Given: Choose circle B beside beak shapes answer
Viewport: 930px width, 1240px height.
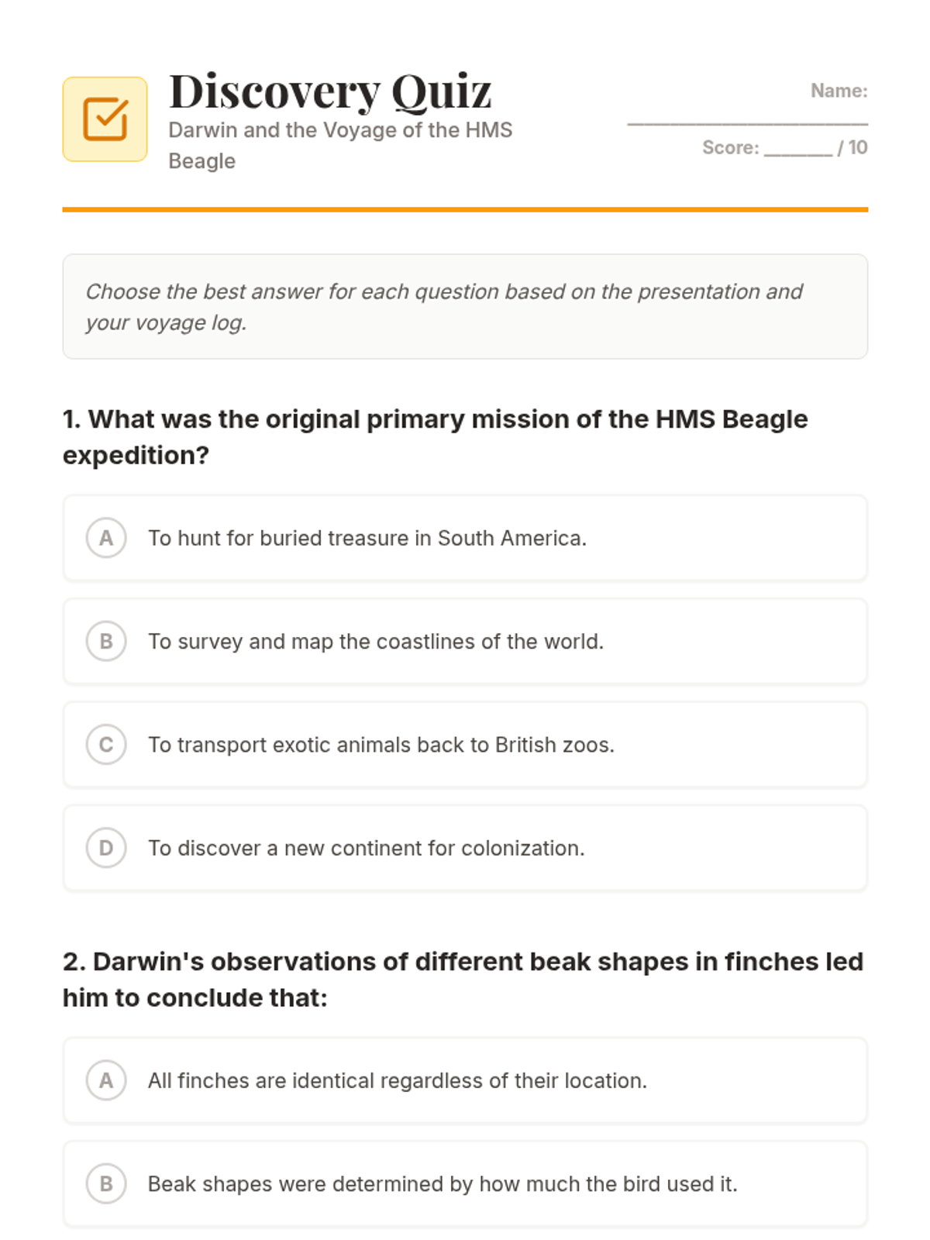Looking at the screenshot, I should coord(106,1183).
